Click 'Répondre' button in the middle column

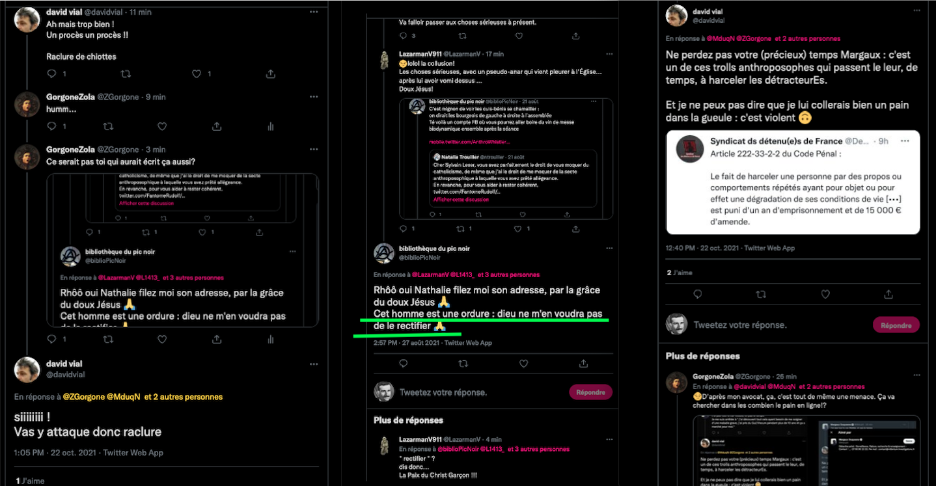click(591, 392)
